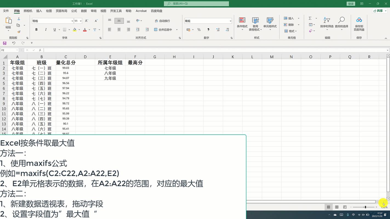Click the phonetic guide 文 icon
This screenshot has height=219, width=390.
point(95,30)
